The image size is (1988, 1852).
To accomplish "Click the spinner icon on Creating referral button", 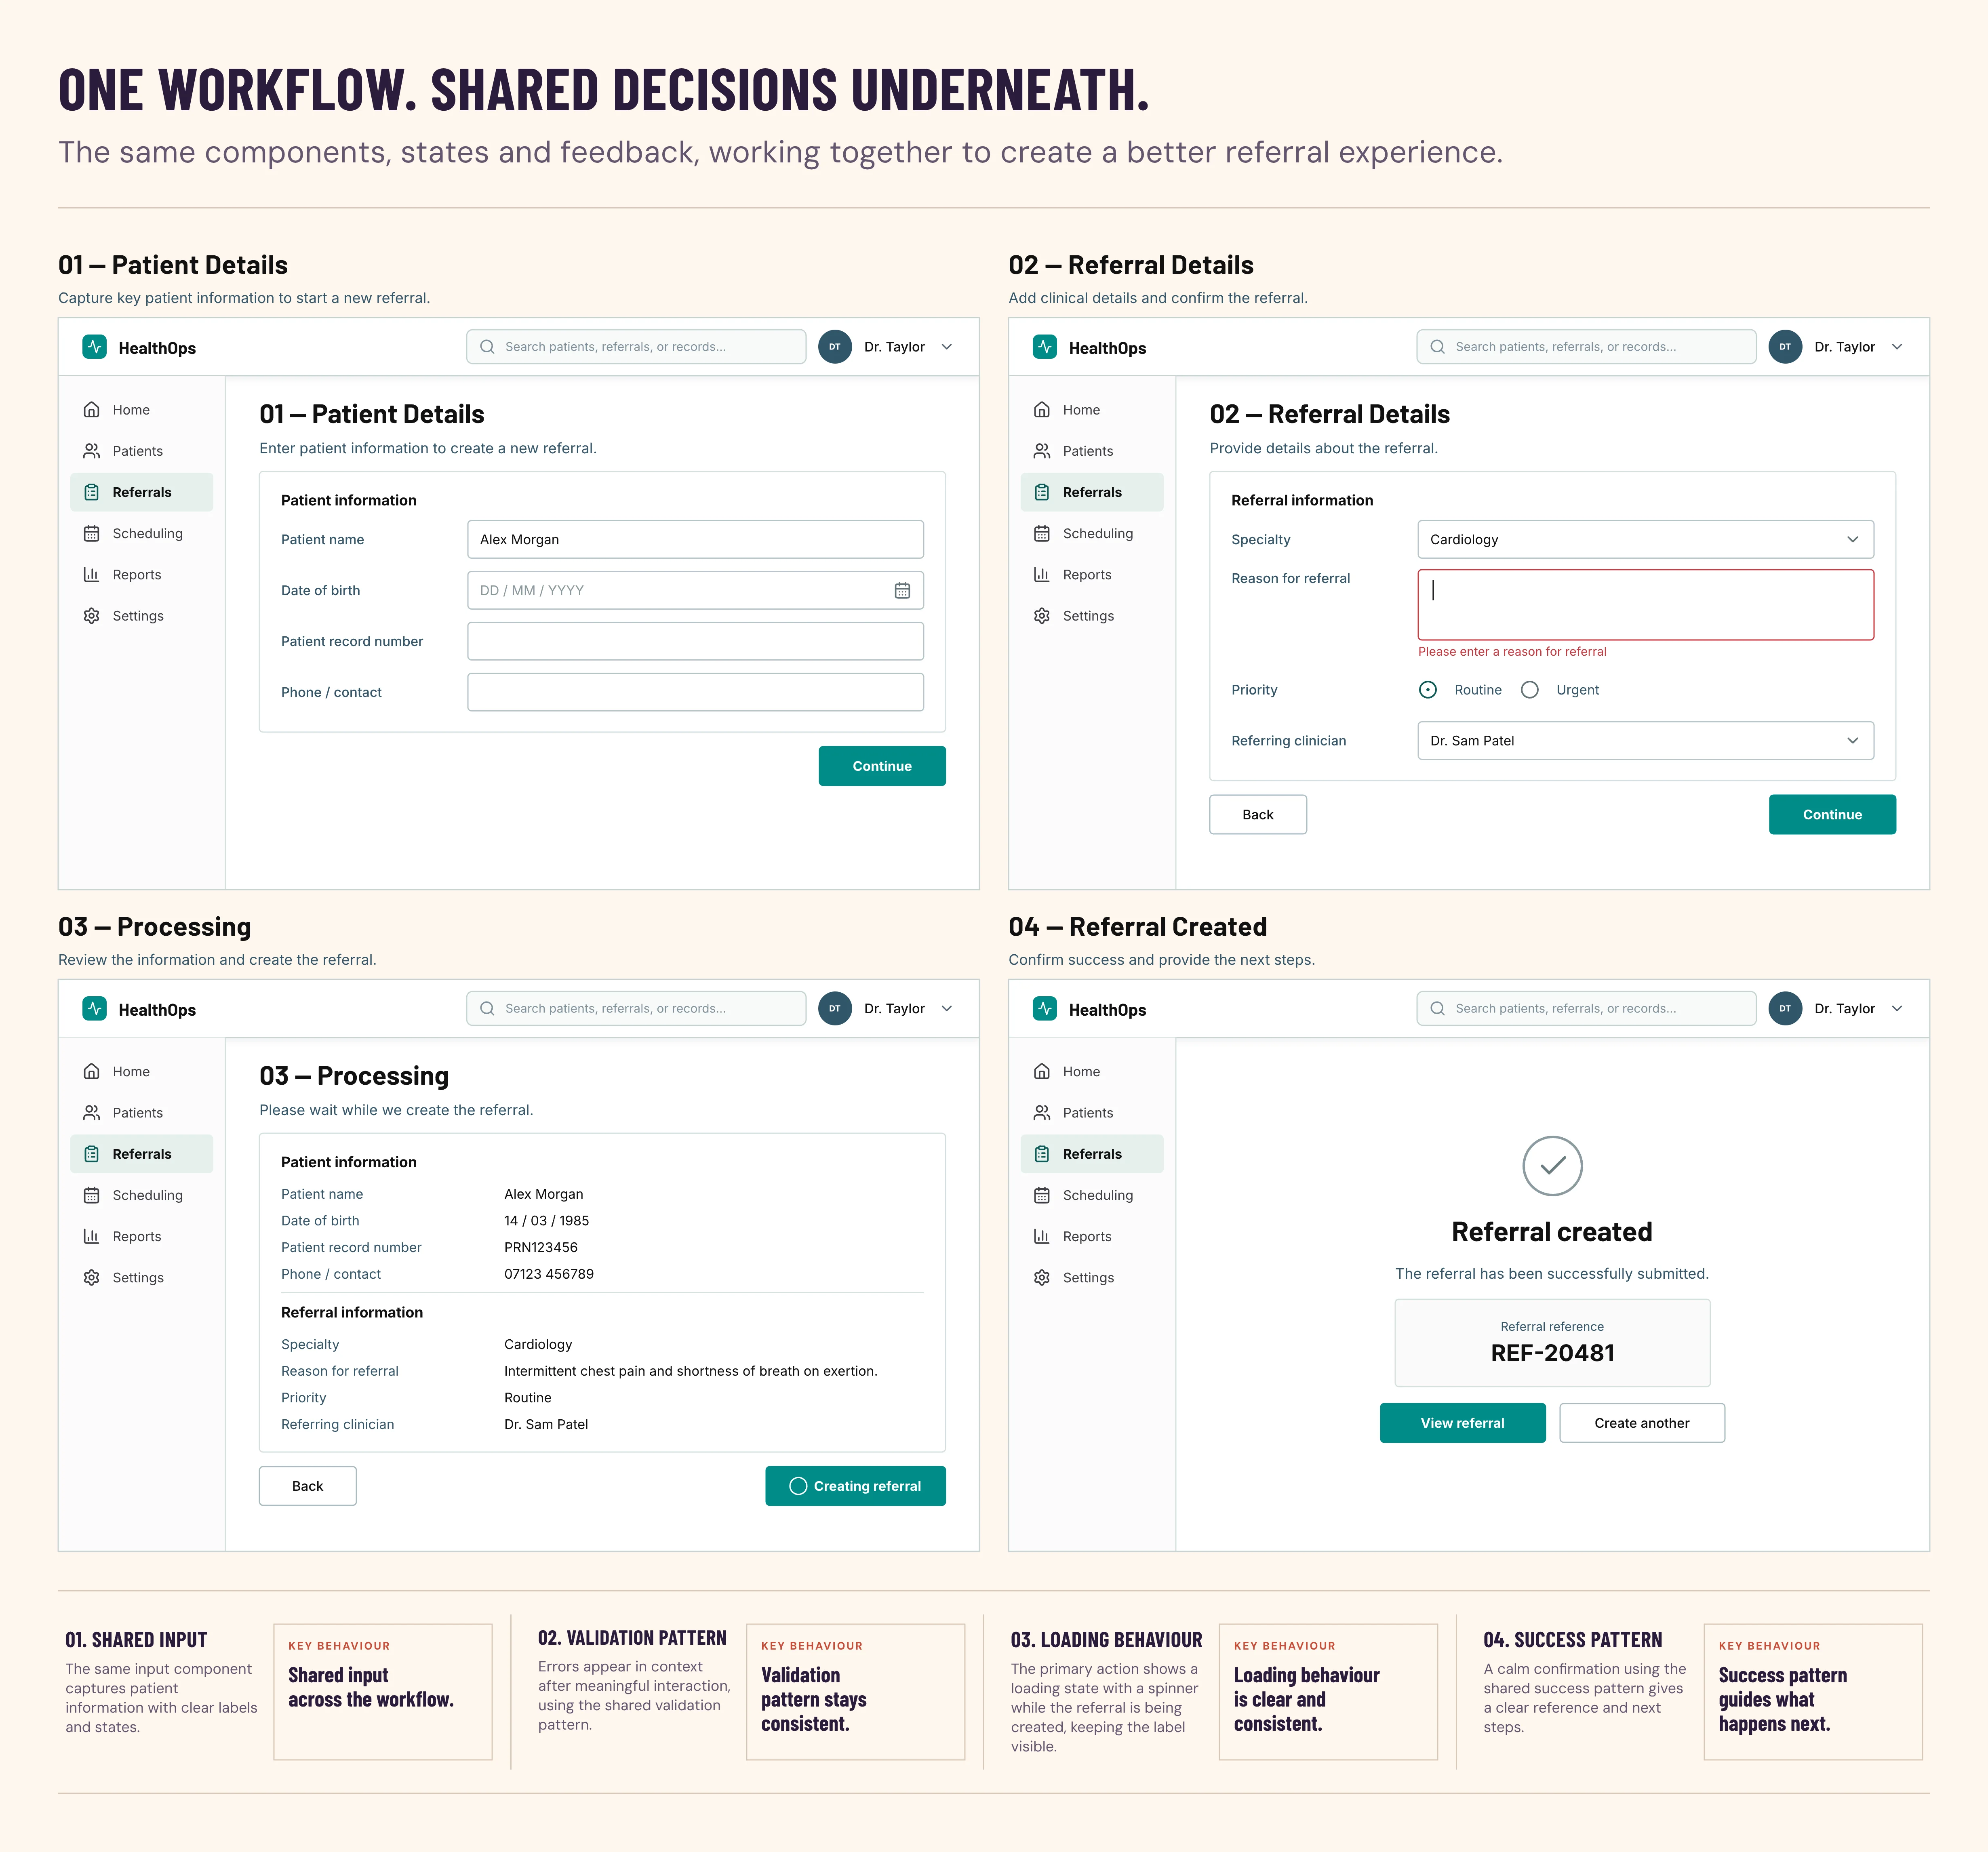I will (798, 1486).
